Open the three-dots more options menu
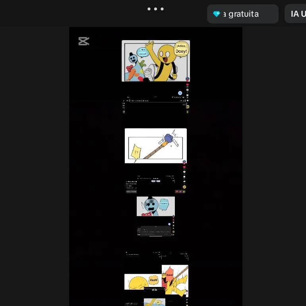The image size is (306, 306). pyautogui.click(x=155, y=9)
